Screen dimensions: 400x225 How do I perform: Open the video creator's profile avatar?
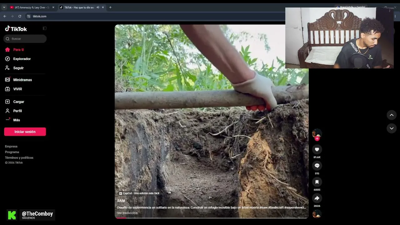(x=317, y=133)
